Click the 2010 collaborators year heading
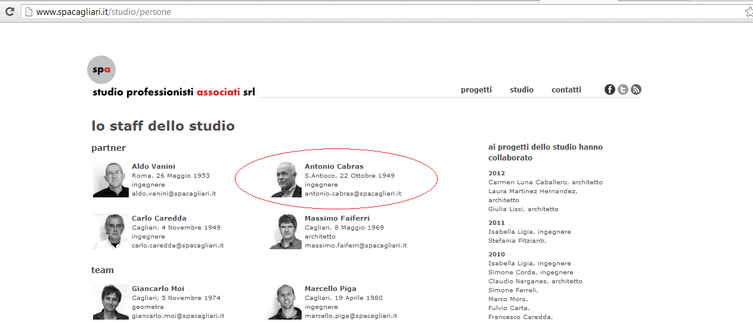 (x=497, y=255)
